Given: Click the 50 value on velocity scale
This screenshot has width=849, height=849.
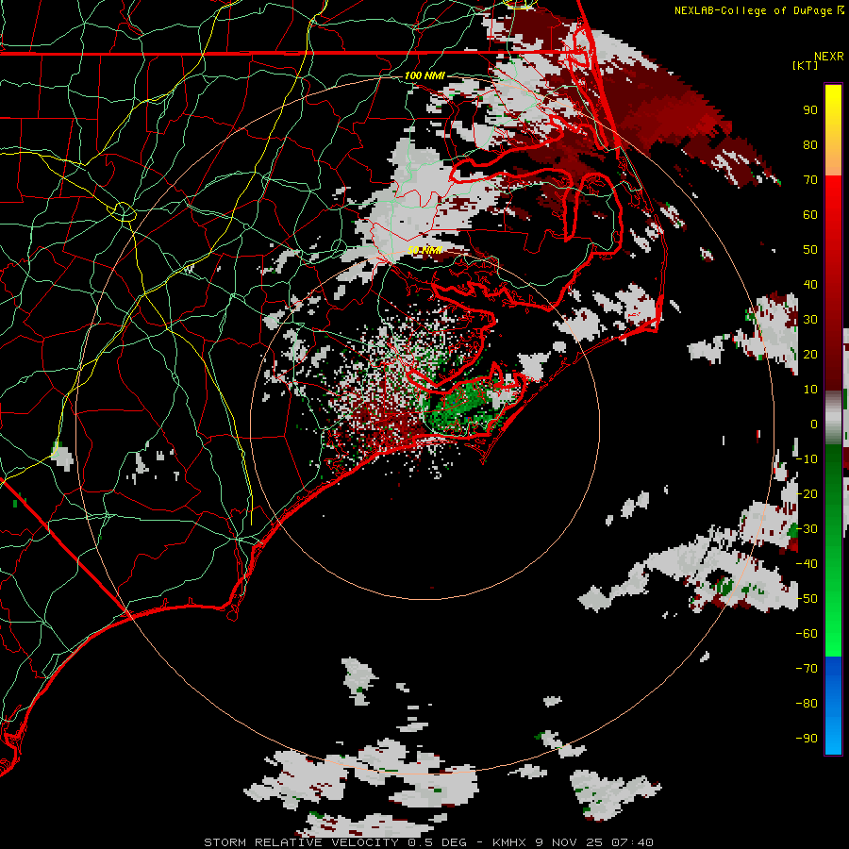Looking at the screenshot, I should pyautogui.click(x=810, y=250).
